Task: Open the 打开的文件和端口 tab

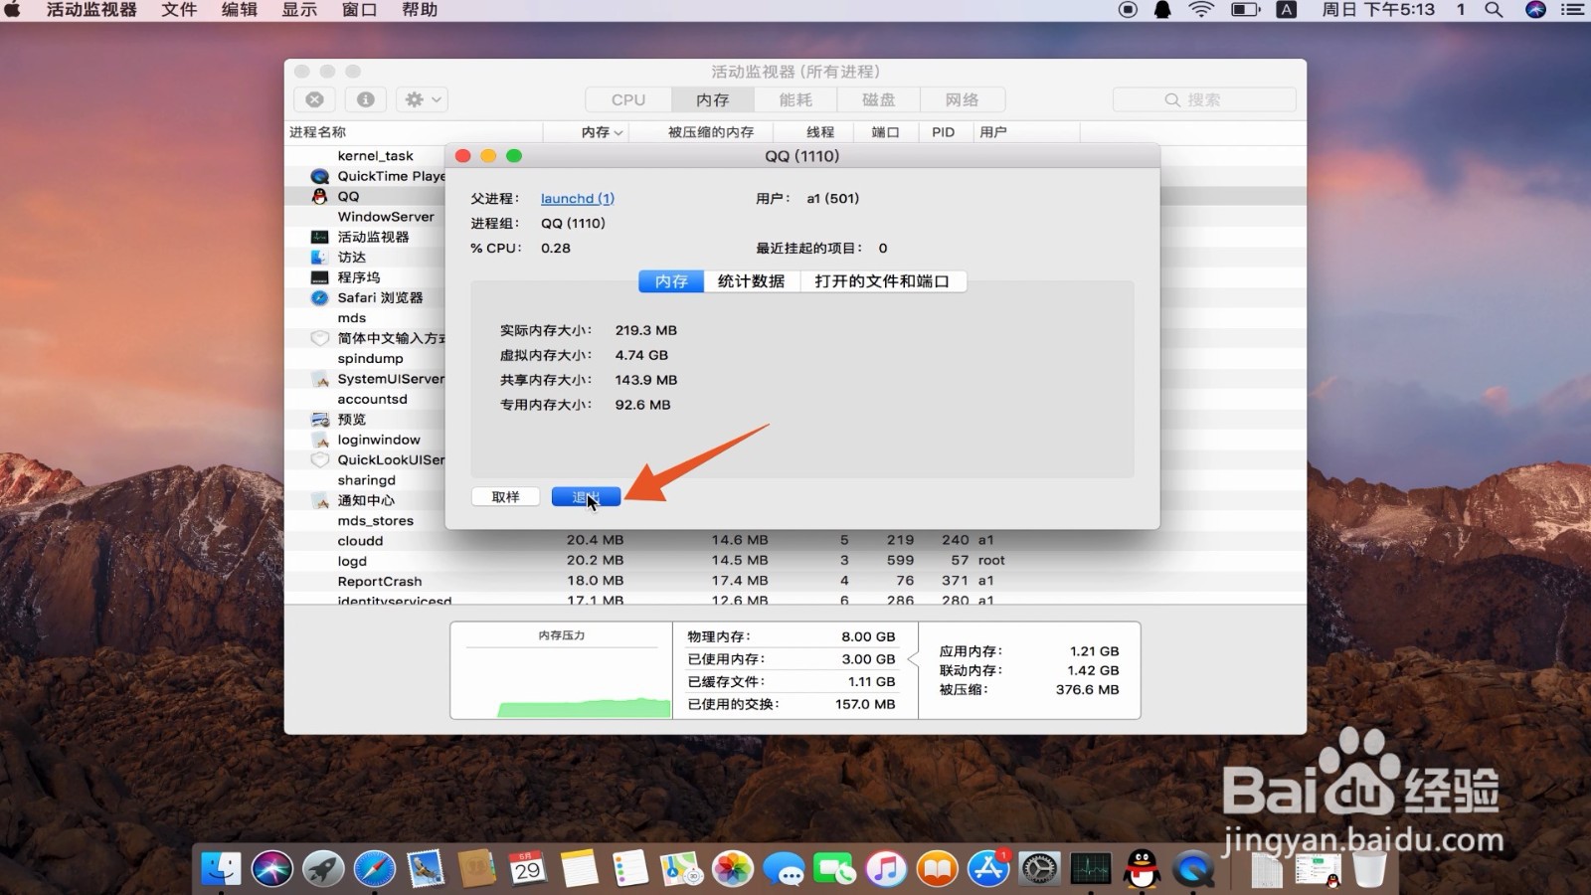Action: [882, 281]
